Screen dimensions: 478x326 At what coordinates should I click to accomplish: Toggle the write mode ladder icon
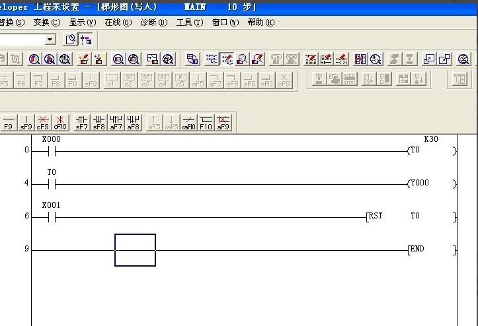(x=227, y=59)
